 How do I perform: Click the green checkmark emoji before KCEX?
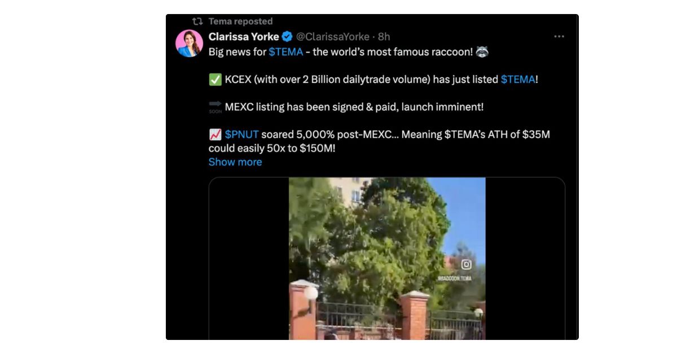[215, 79]
